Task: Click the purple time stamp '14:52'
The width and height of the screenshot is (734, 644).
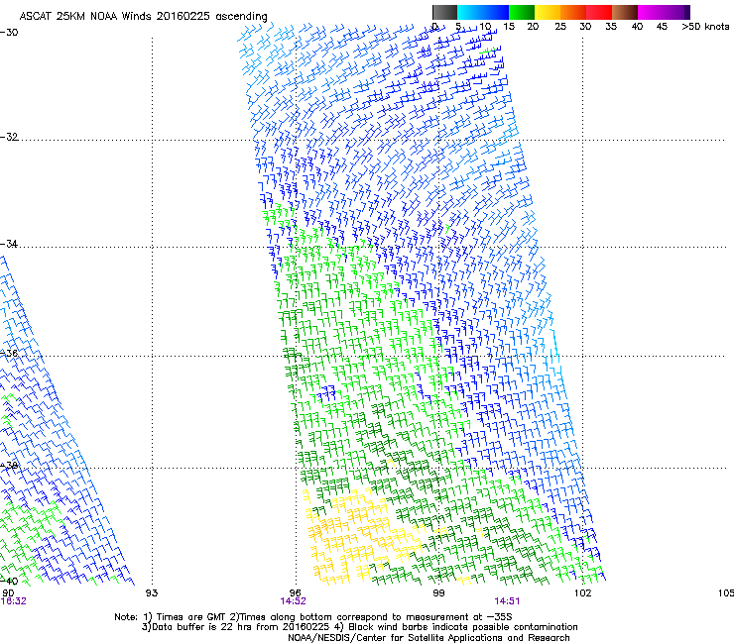Action: pos(293,601)
